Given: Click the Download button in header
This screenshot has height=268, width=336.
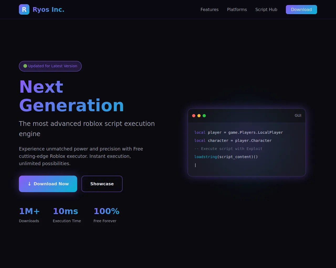Looking at the screenshot, I should point(301,9).
